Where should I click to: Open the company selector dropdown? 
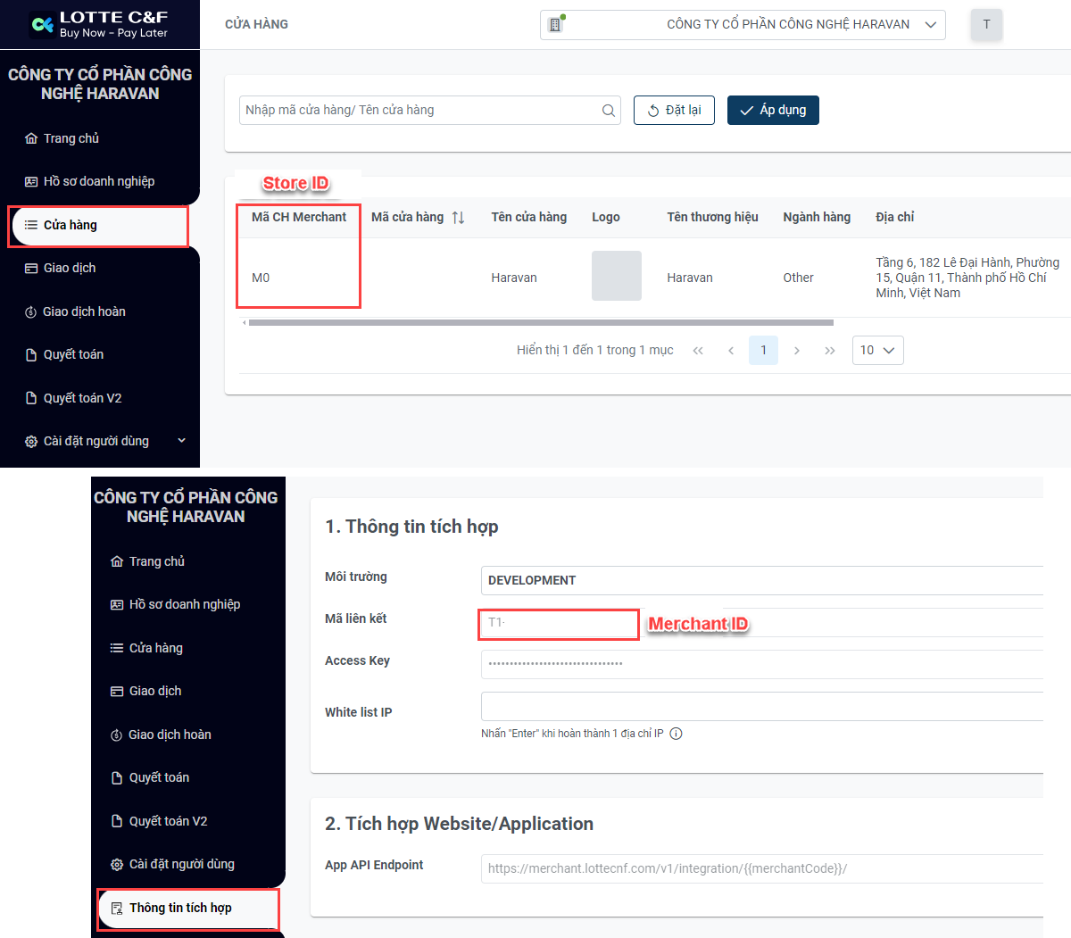[742, 25]
